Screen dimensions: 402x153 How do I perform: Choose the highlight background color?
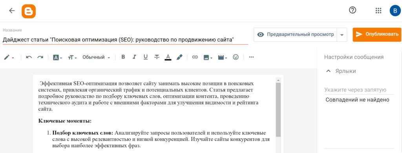(179, 57)
